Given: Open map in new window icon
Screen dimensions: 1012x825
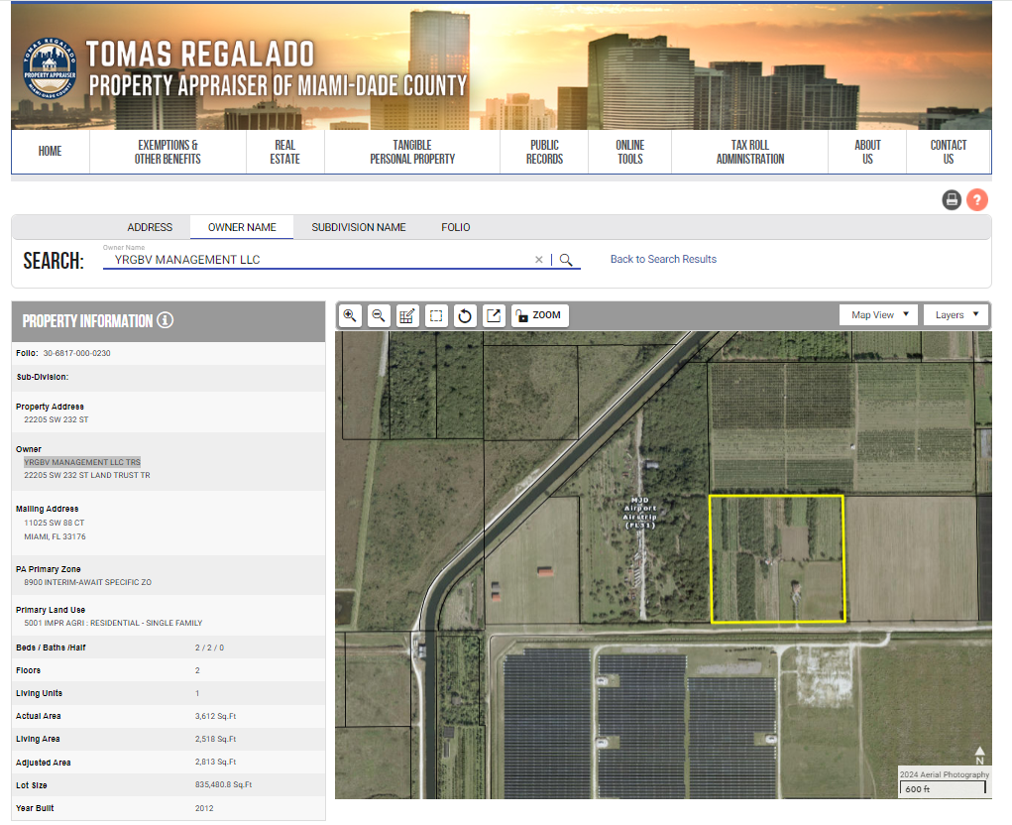Looking at the screenshot, I should 494,315.
